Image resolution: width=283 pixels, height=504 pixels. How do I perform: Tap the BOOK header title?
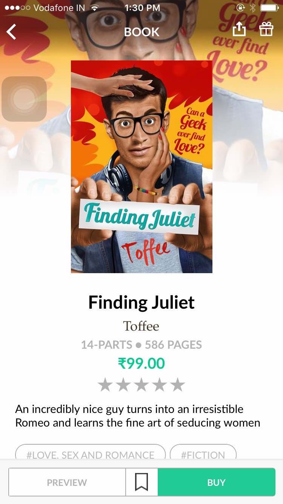pyautogui.click(x=142, y=32)
